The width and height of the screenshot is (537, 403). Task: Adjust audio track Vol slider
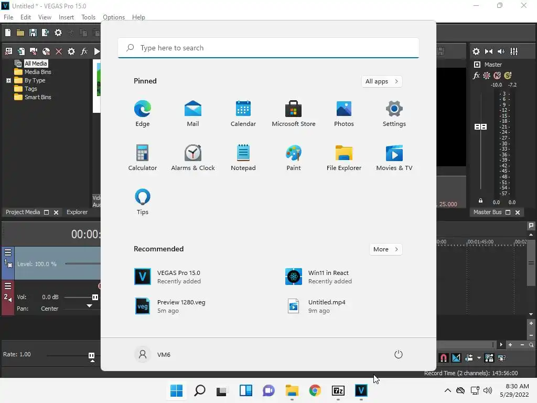click(x=95, y=297)
